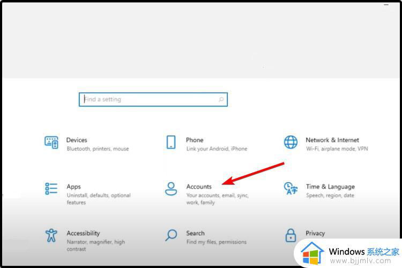Open Accounts settings title

click(x=199, y=187)
